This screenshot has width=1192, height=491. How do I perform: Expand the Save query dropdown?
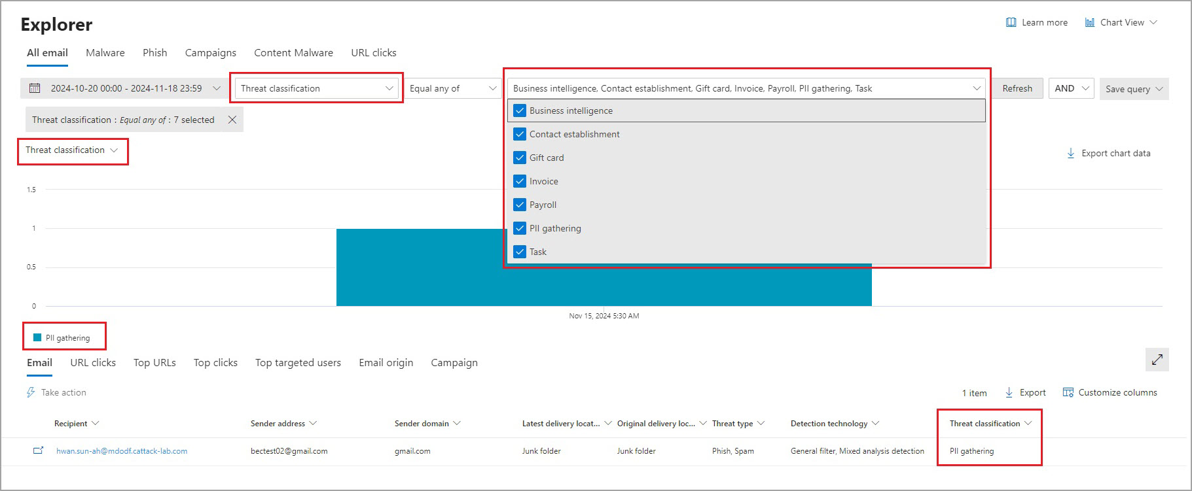(x=1134, y=89)
